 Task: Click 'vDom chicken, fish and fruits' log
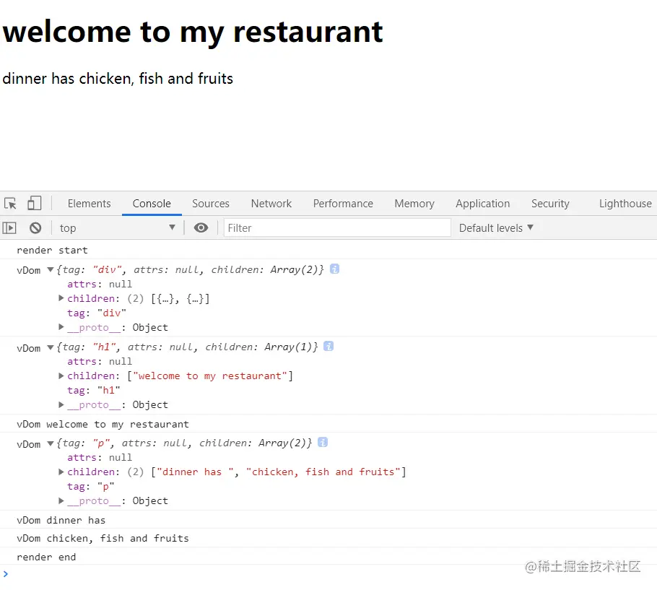103,539
